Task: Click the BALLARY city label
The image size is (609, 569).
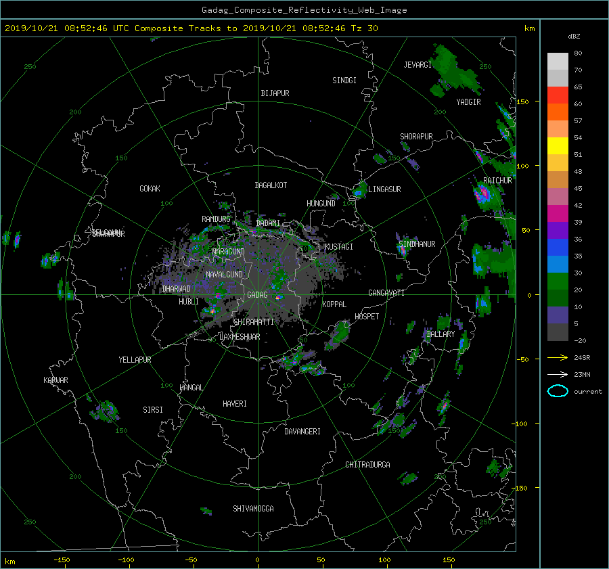Action: pos(441,334)
